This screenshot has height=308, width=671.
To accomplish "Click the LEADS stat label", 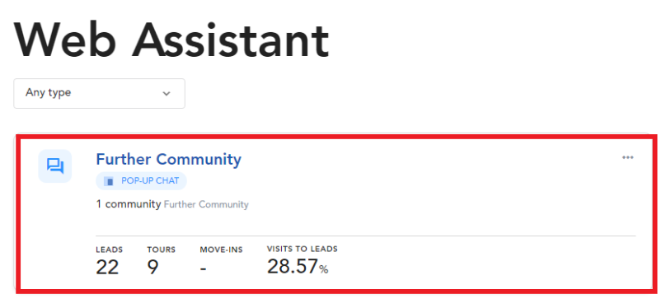I will click(109, 250).
